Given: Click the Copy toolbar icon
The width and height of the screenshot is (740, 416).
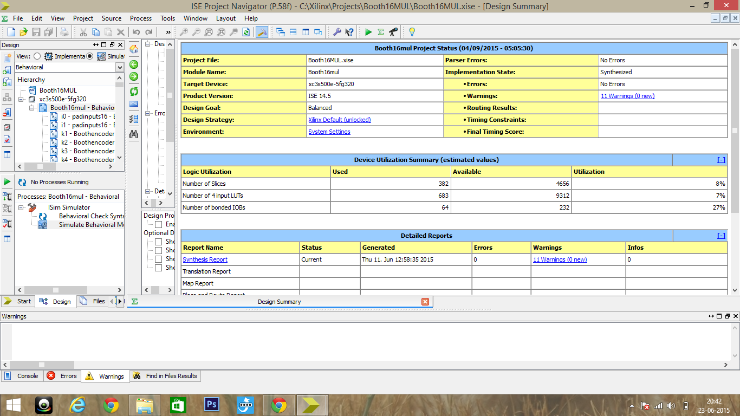Looking at the screenshot, I should click(x=96, y=31).
